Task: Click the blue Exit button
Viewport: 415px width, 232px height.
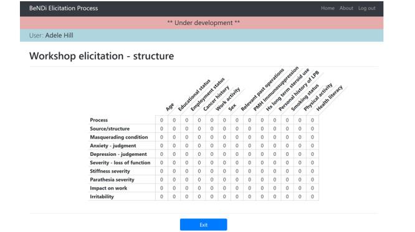Action: (x=203, y=225)
